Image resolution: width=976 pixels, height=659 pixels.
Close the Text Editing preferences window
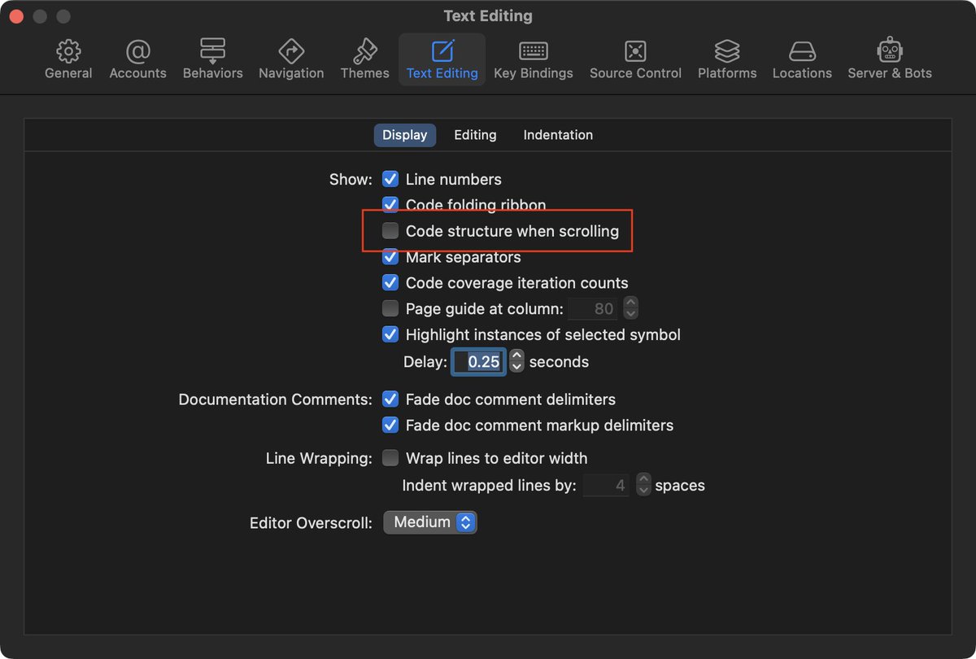(x=16, y=16)
